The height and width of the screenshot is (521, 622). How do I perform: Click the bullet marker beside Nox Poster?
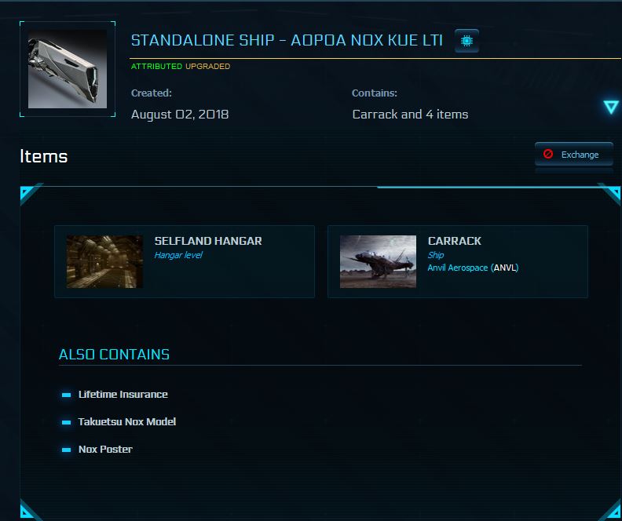[66, 450]
